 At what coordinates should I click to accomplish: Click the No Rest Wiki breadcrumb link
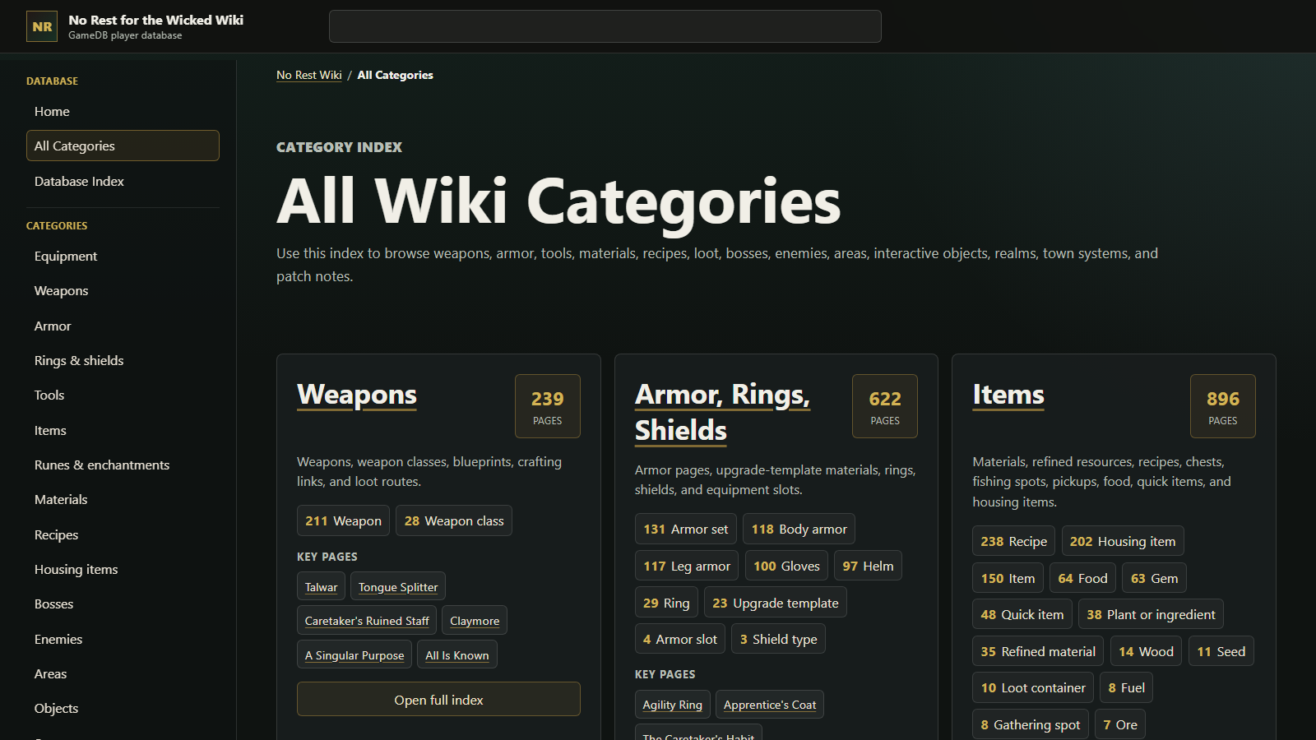click(309, 75)
